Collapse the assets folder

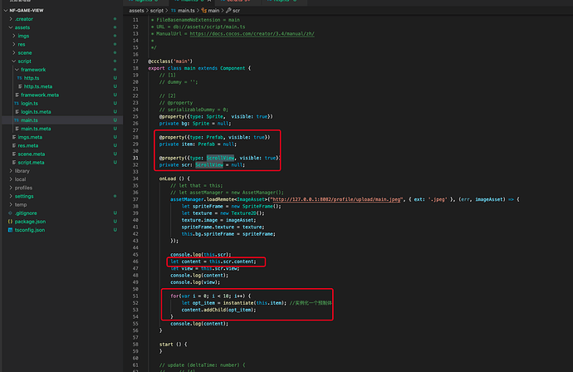22,27
